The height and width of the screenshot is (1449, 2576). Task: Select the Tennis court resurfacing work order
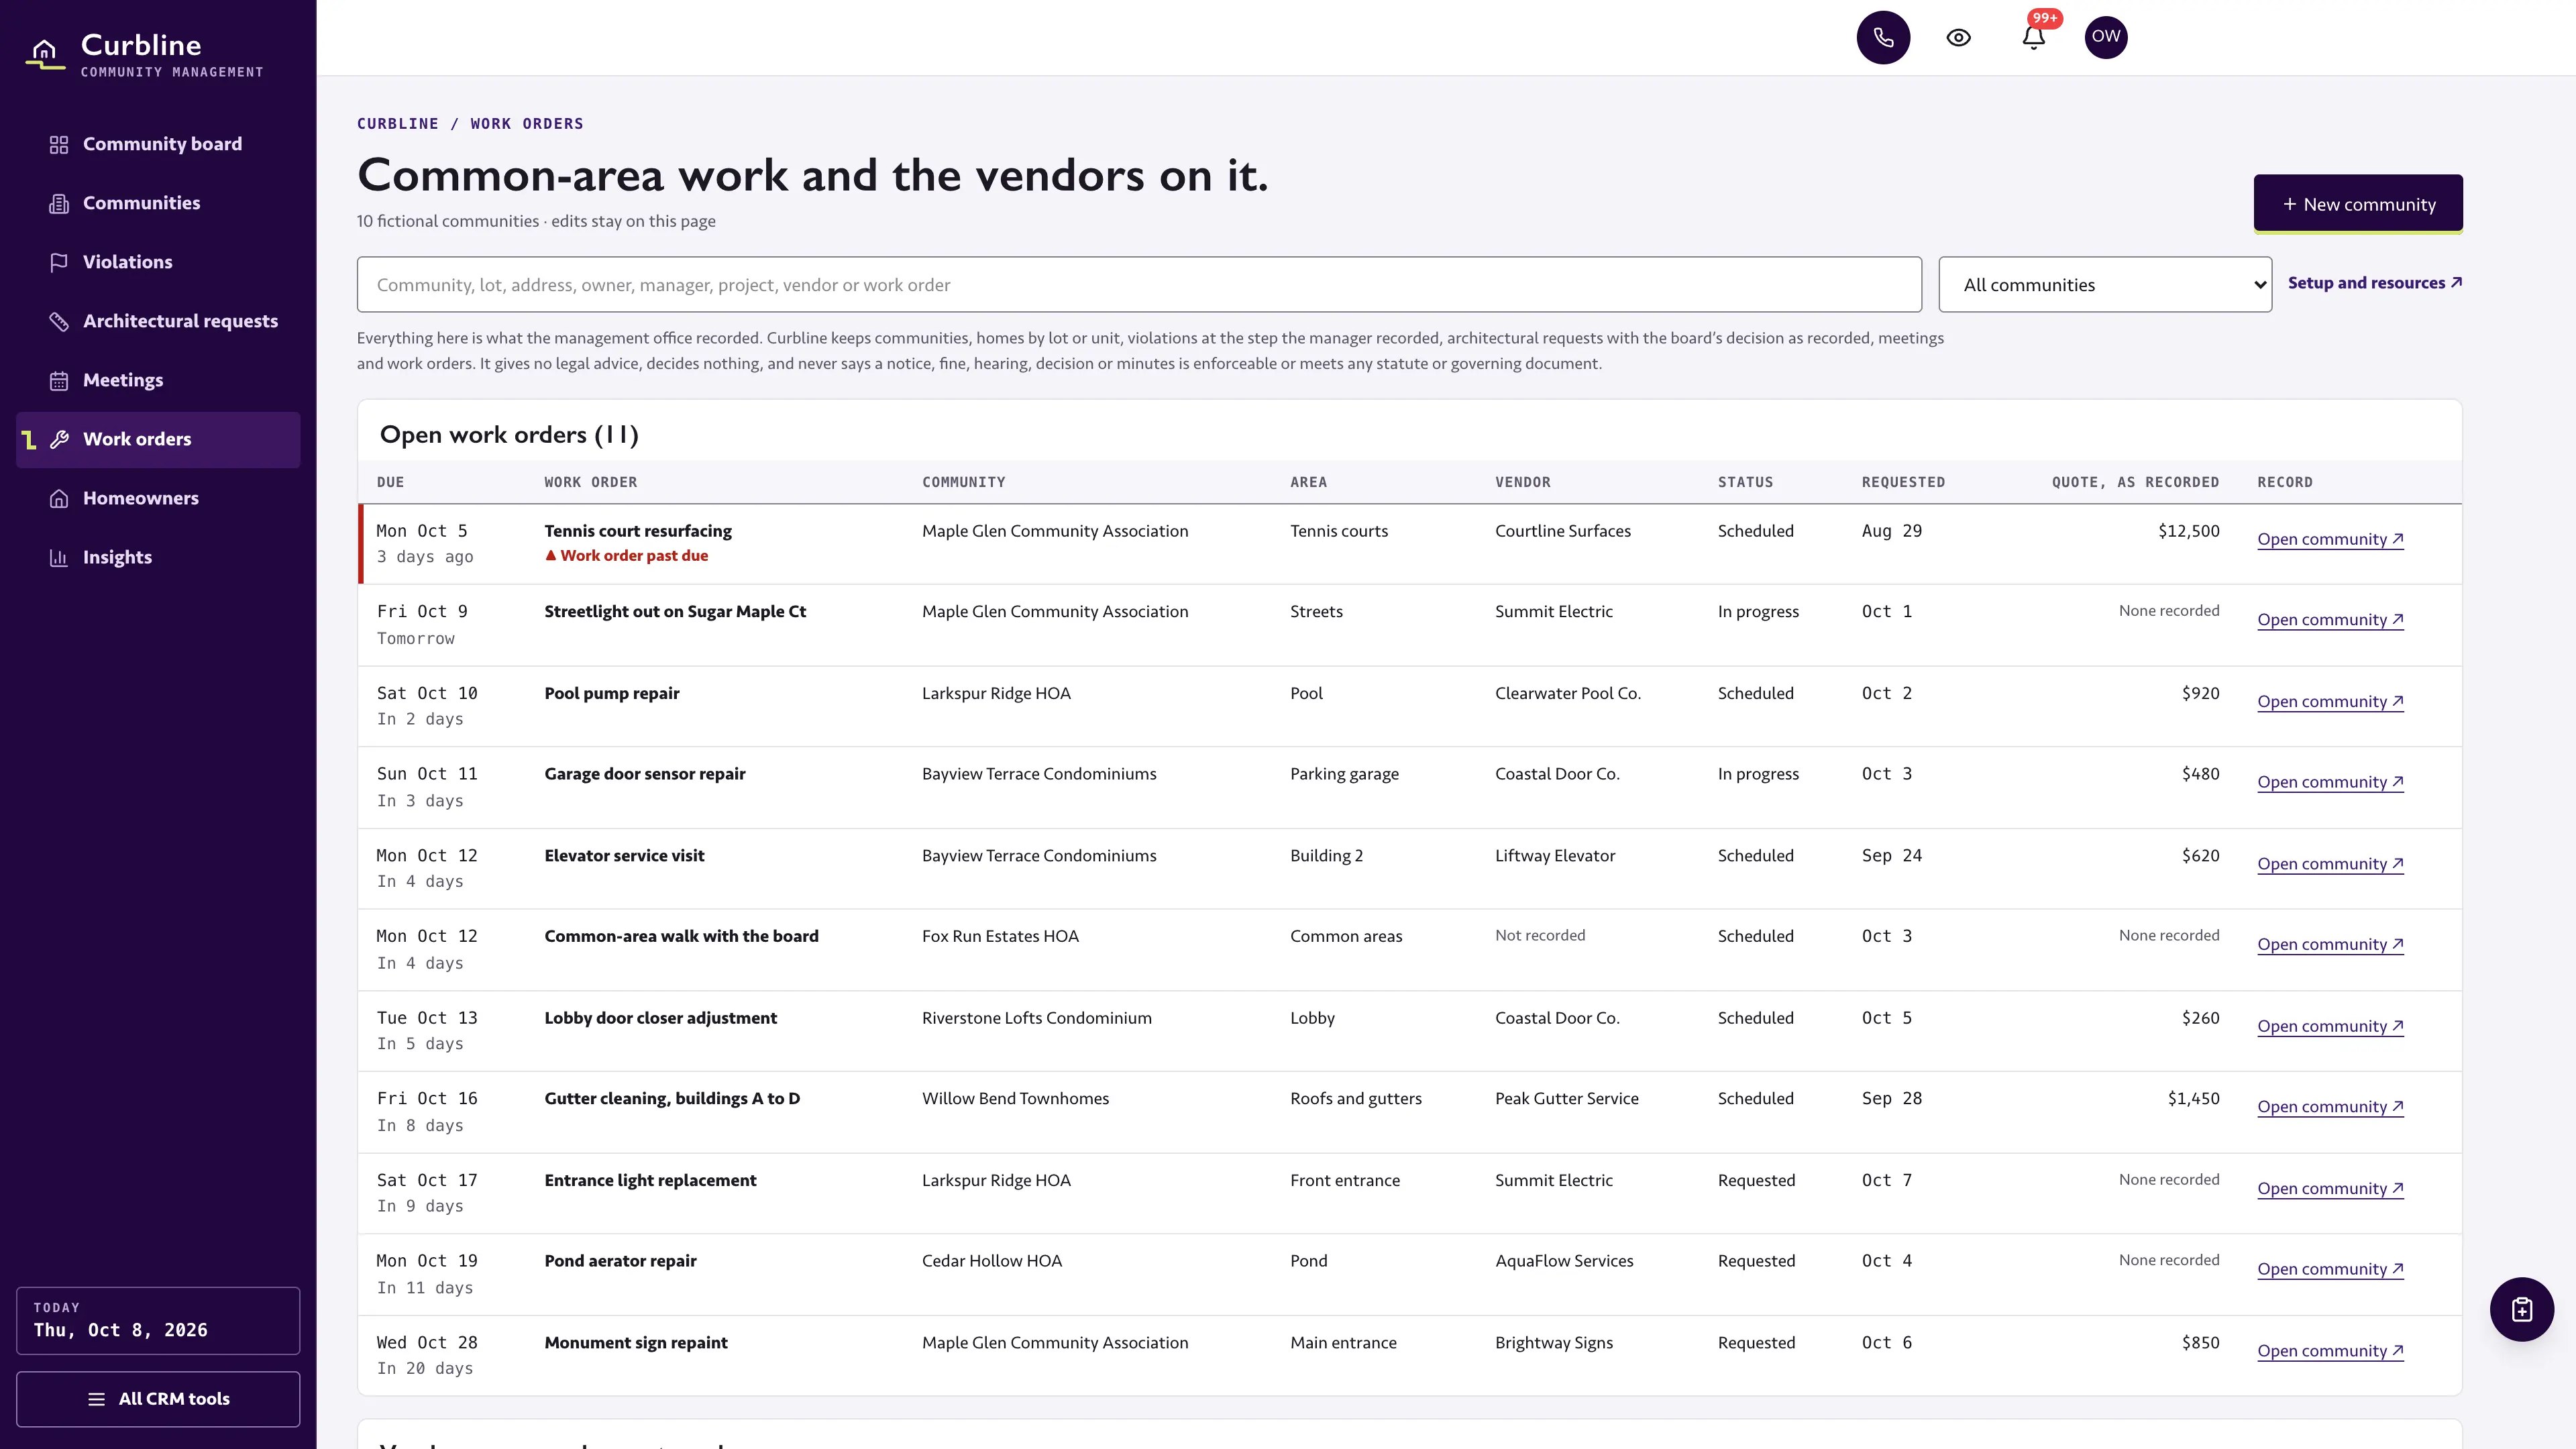638,531
